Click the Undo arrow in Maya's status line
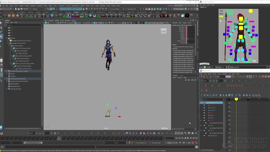This screenshot has height=152, width=270. point(24,9)
